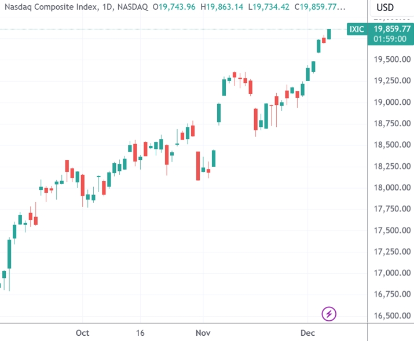Select the Oct date marker on time axis
This screenshot has height=341, width=414.
coord(82,333)
